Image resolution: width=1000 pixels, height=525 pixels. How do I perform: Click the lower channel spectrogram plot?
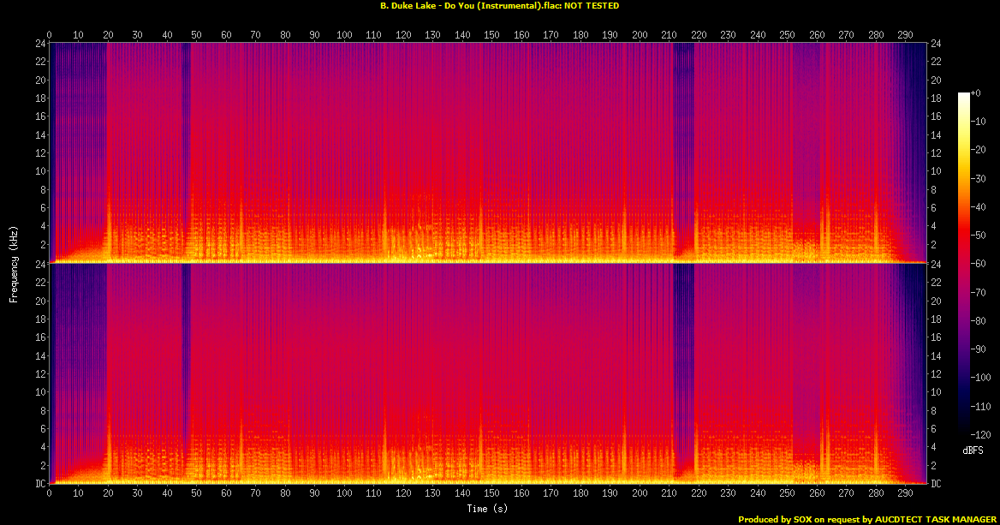coord(487,373)
